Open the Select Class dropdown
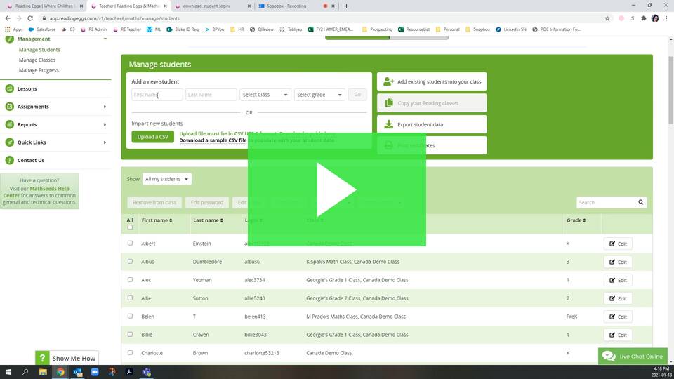 pos(265,95)
